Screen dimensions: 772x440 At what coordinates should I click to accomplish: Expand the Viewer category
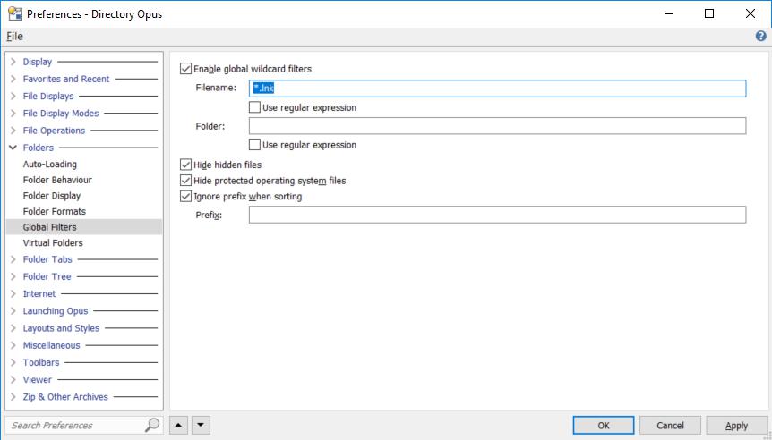[13, 380]
